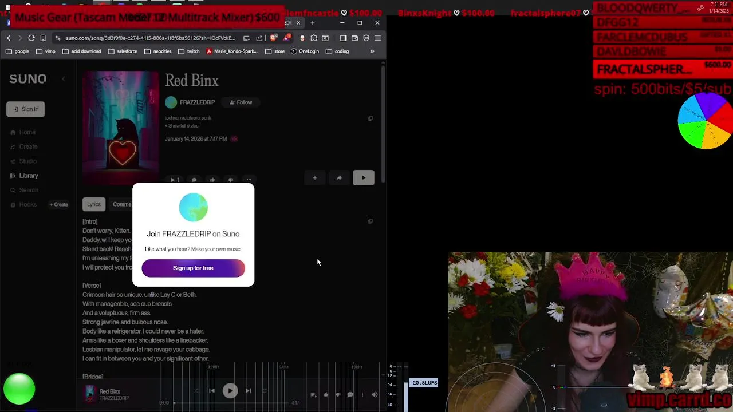The image size is (733, 412).
Task: Open the google bookmarks folder
Action: [x=17, y=51]
